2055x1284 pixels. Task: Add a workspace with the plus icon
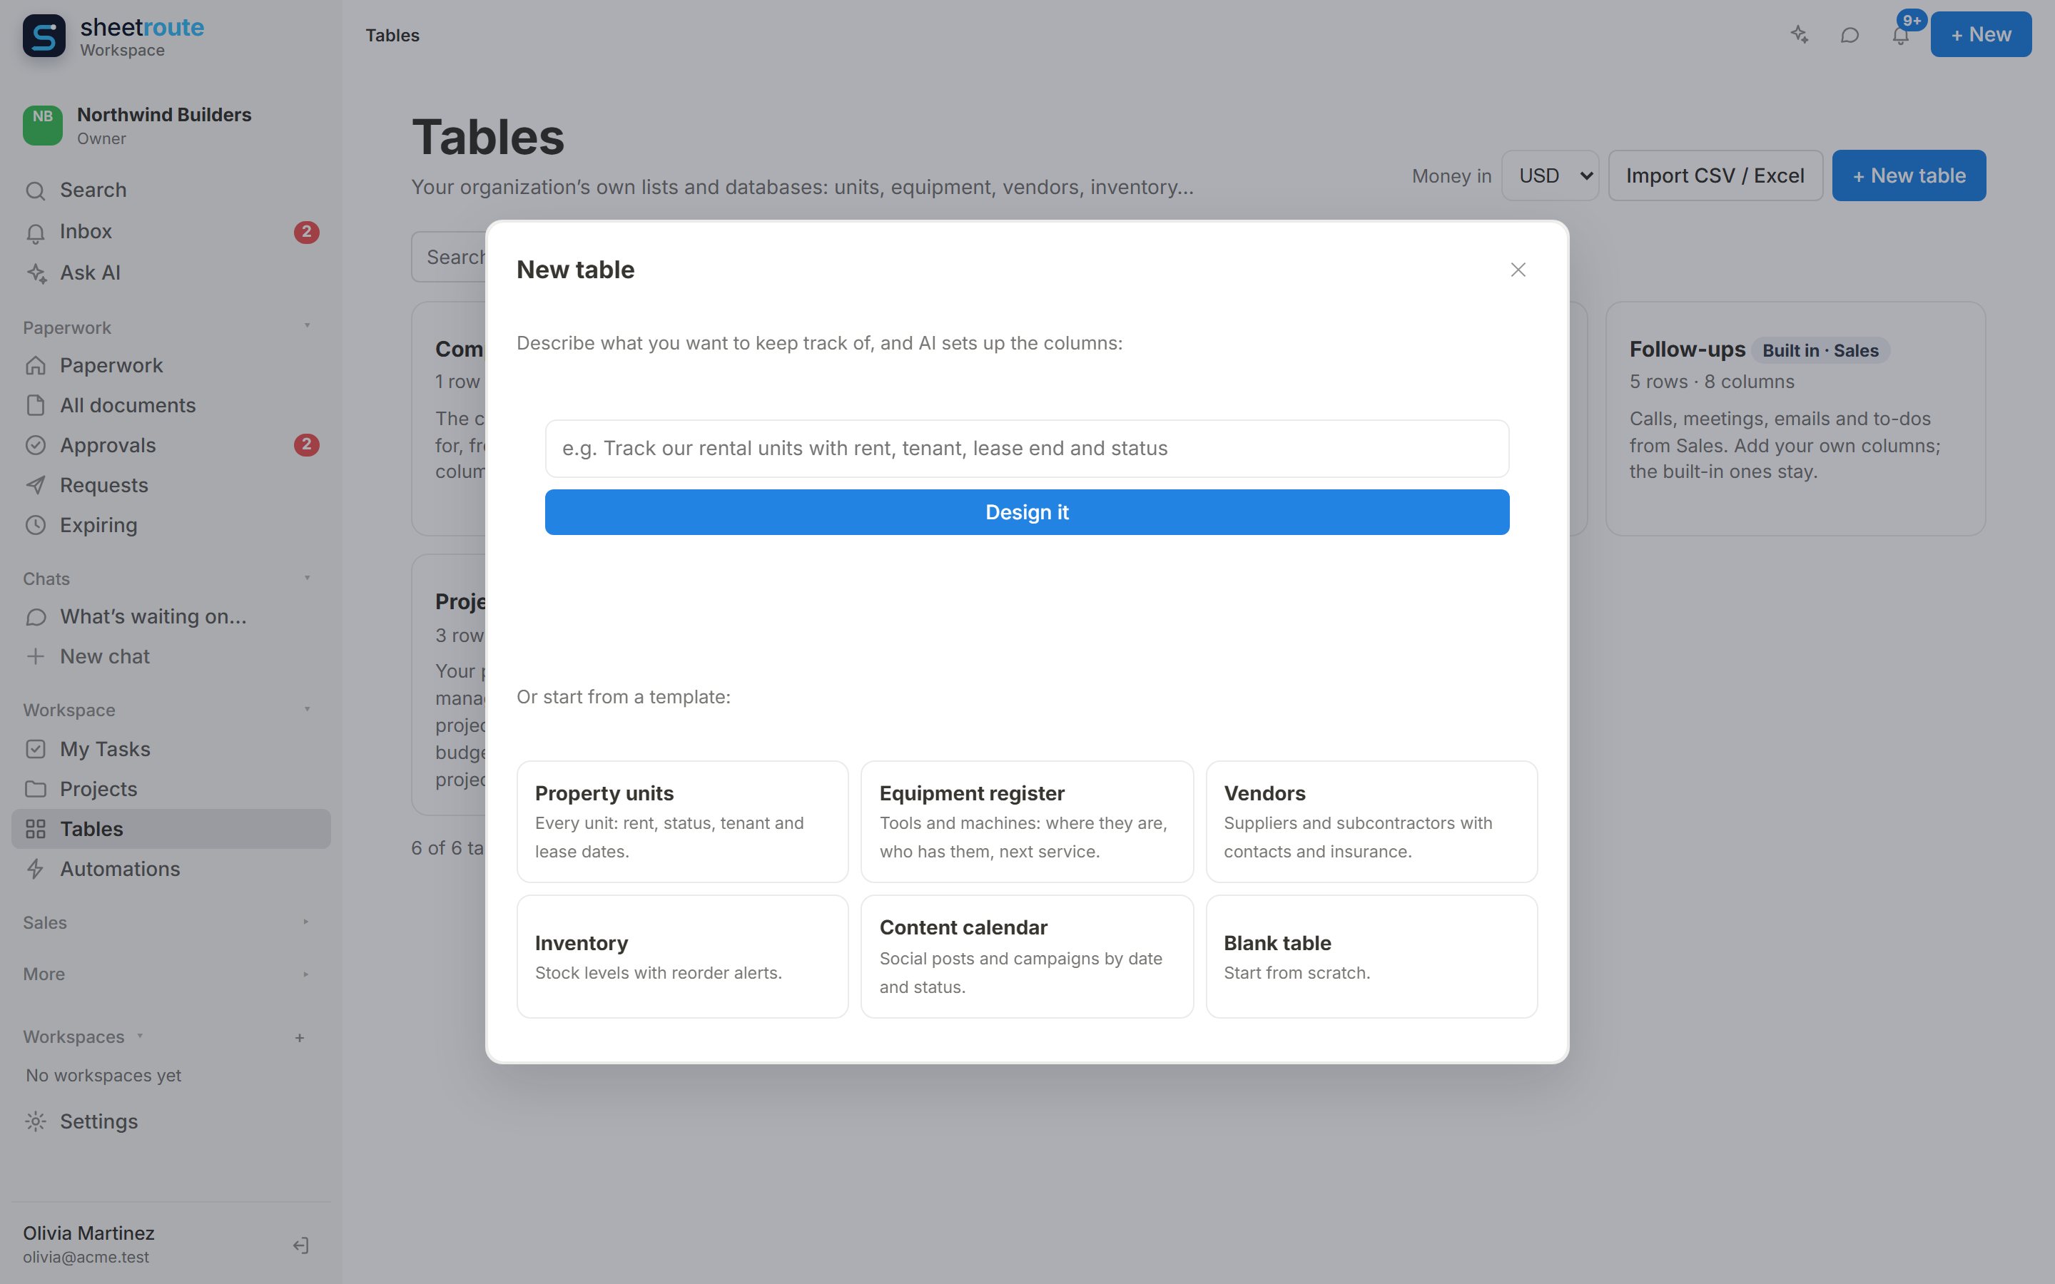tap(300, 1038)
